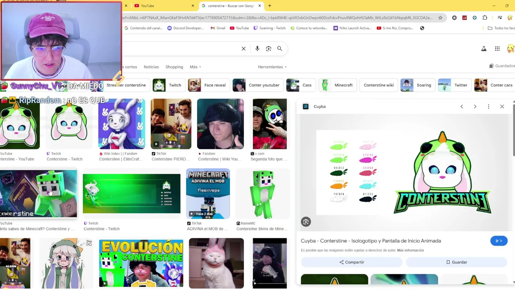Open the ADIVINA EL MOB TikTok thumbnail

pyautogui.click(x=208, y=194)
